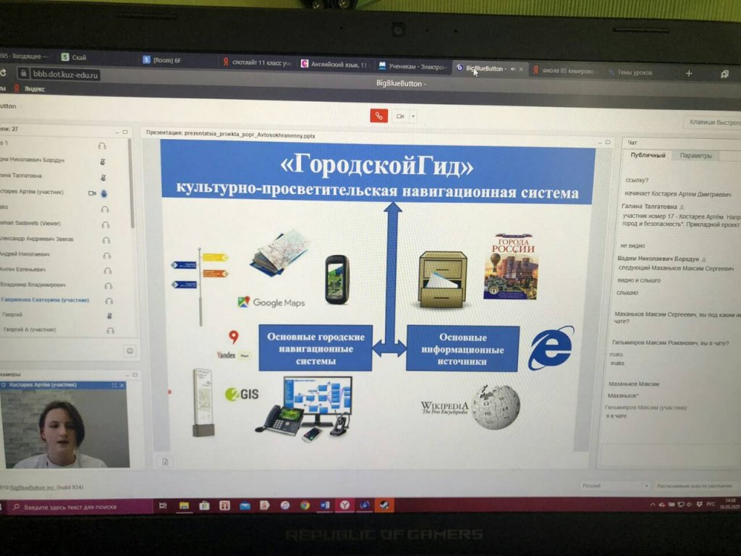The height and width of the screenshot is (556, 741).
Task: Select the Публичный chat tab
Action: (647, 156)
